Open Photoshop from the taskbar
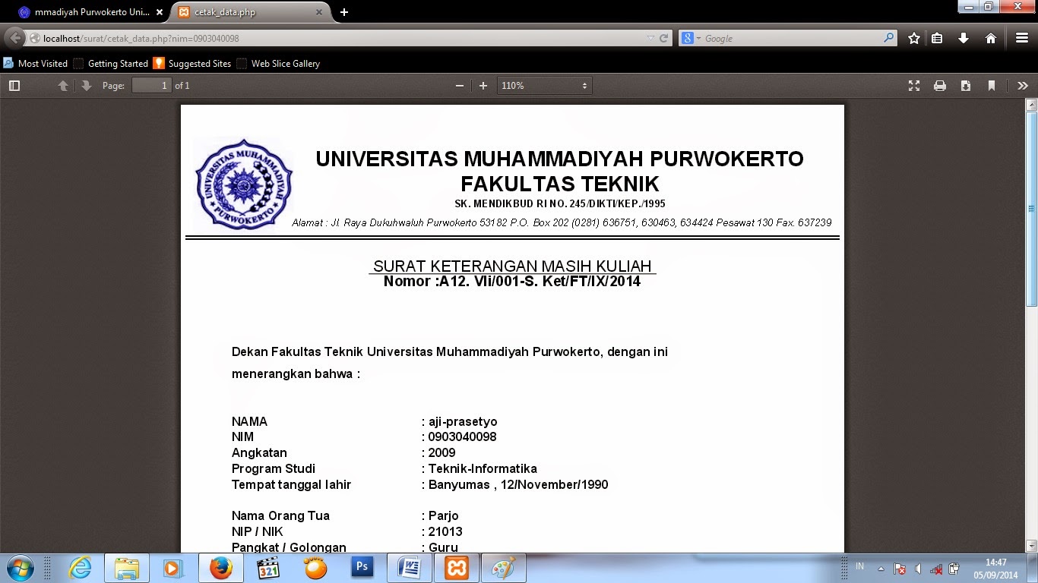 point(362,568)
